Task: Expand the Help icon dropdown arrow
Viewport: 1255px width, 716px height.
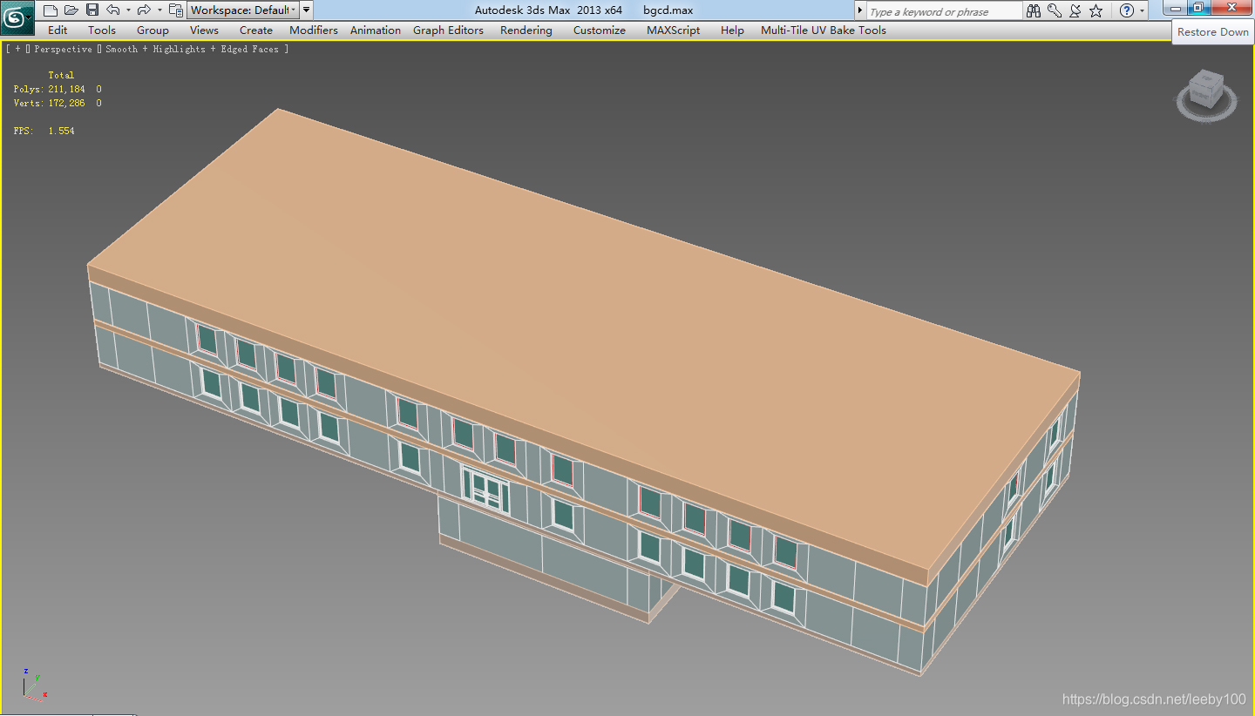Action: tap(1143, 10)
